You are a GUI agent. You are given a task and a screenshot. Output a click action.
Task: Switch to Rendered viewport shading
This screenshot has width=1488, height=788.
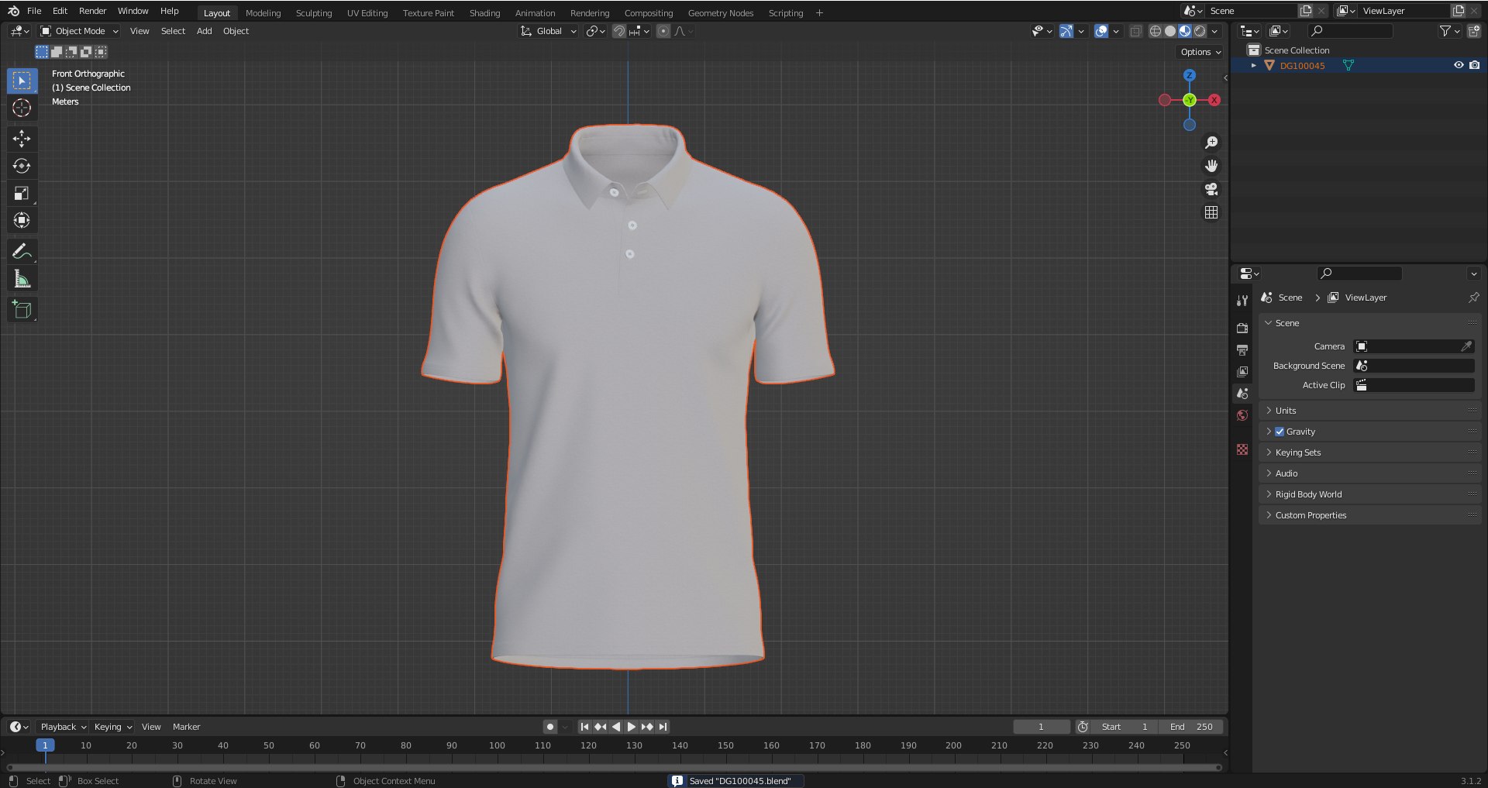coord(1200,31)
